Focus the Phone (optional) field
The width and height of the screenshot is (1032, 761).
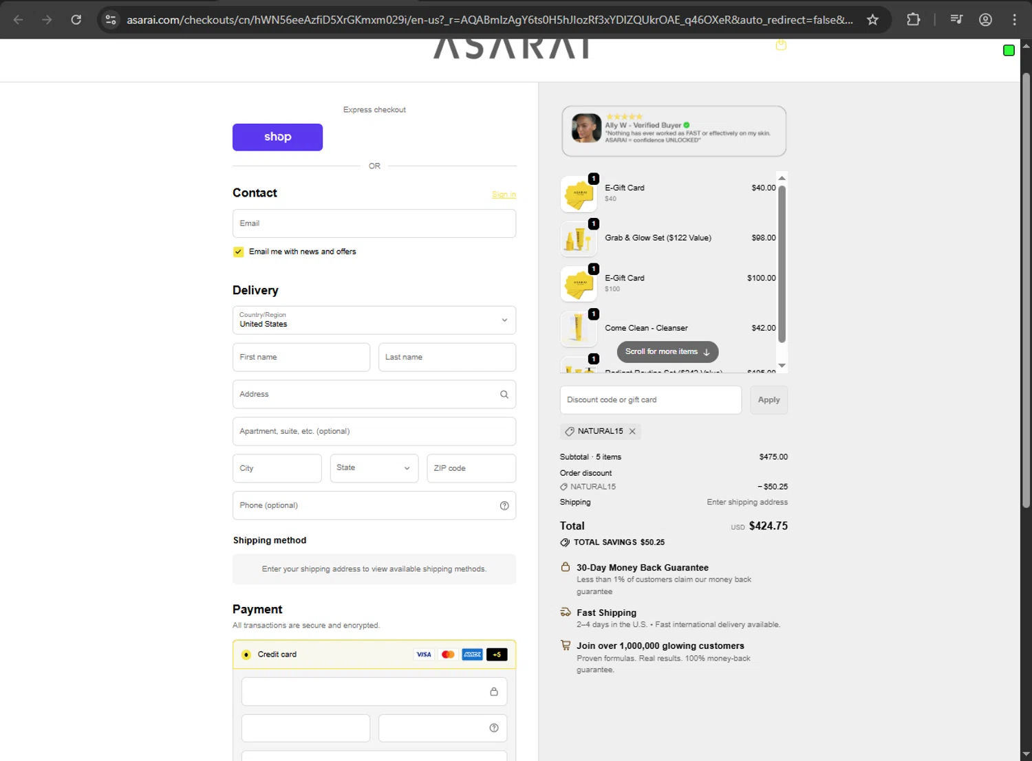click(x=374, y=505)
